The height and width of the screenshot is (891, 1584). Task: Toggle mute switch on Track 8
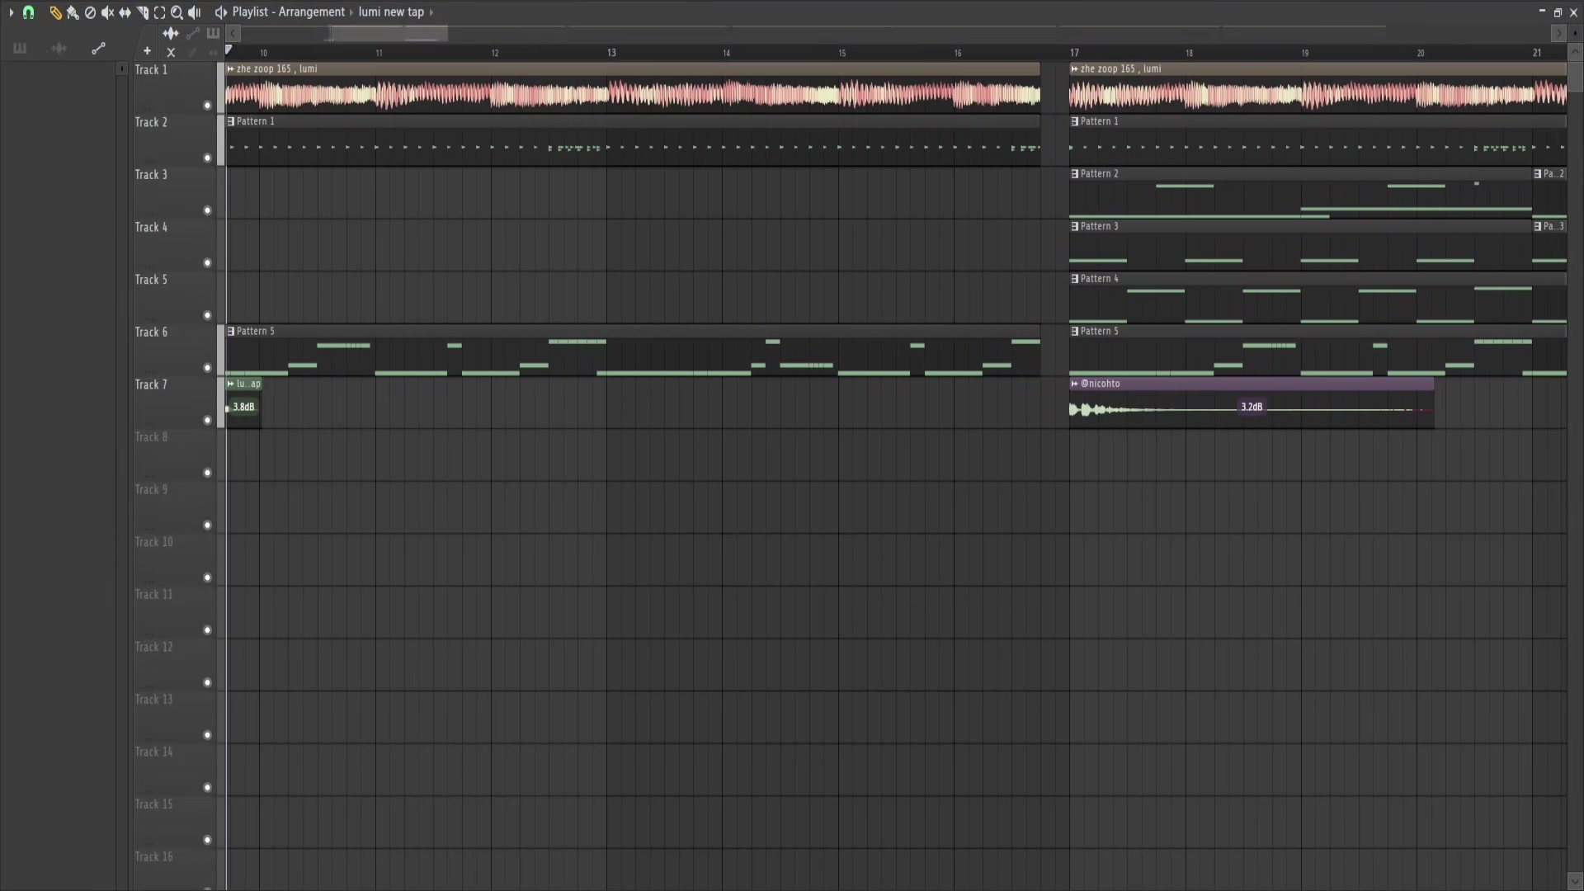207,473
